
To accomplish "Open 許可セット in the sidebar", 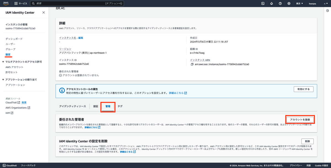I will click(x=12, y=72).
